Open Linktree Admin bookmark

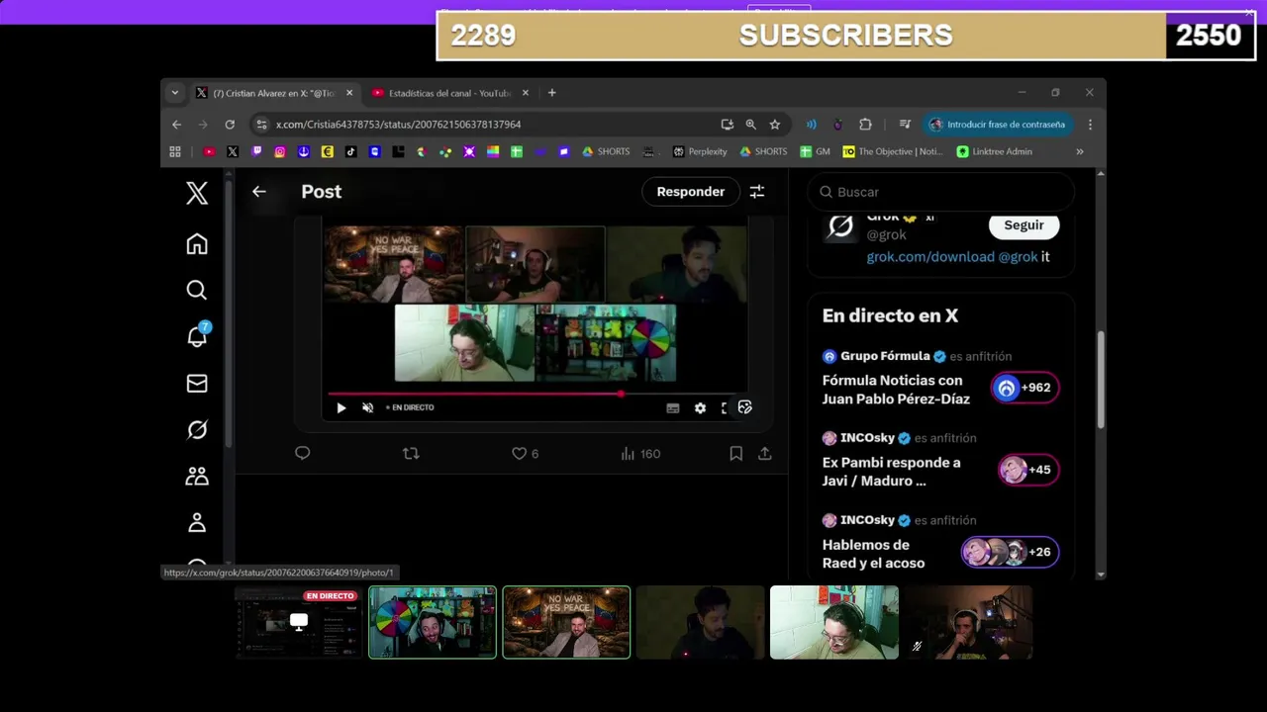pyautogui.click(x=995, y=151)
